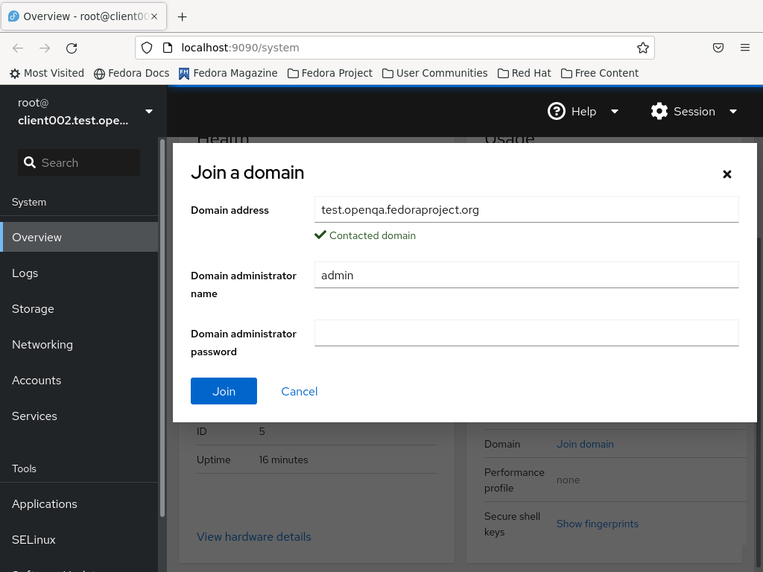The image size is (763, 572).
Task: Click the shield tracking protection icon
Action: [147, 48]
